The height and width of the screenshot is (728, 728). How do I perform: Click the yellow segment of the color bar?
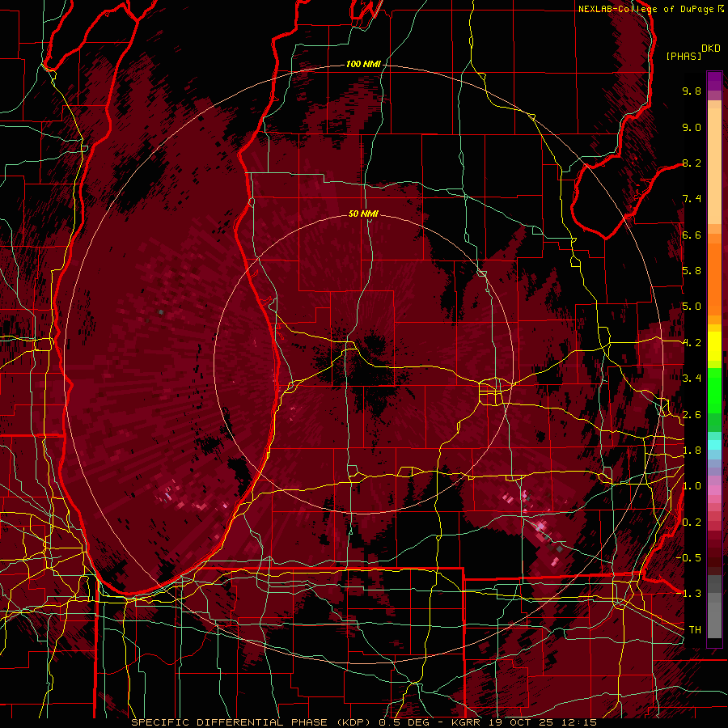click(714, 346)
